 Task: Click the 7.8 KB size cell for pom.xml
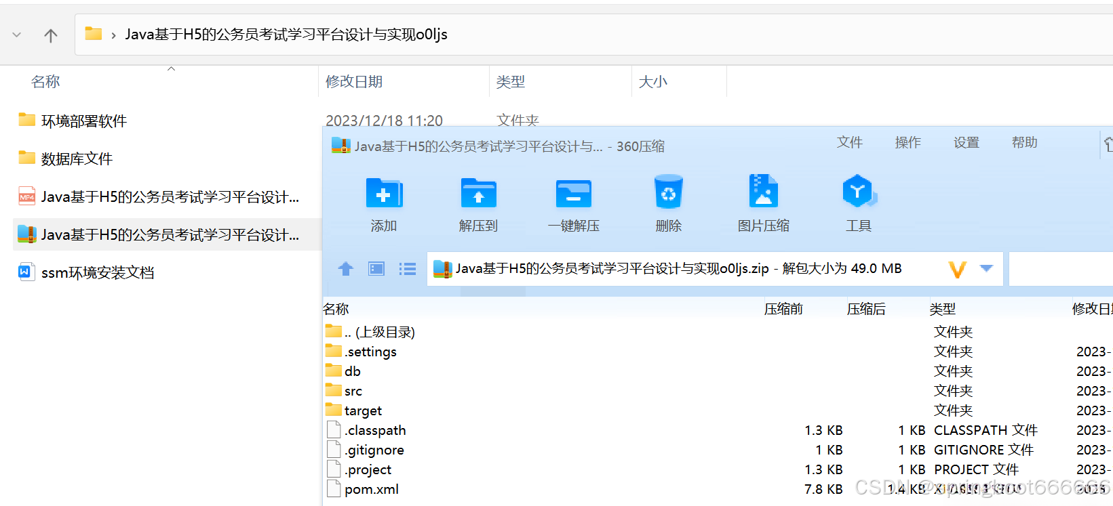(823, 489)
